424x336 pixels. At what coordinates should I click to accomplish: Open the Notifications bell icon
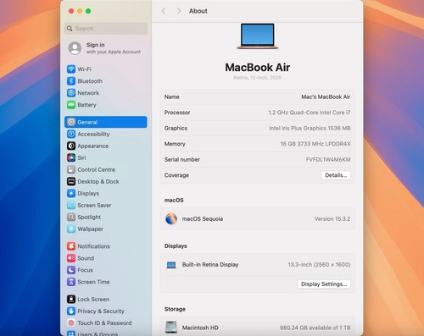click(x=71, y=246)
